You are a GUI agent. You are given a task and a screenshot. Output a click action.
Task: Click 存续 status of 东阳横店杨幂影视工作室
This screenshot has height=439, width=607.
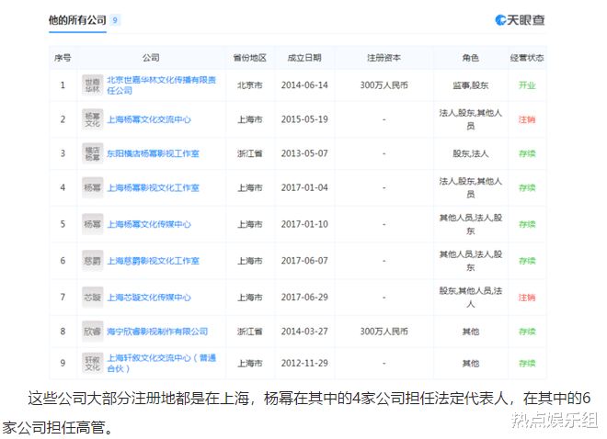pos(527,153)
